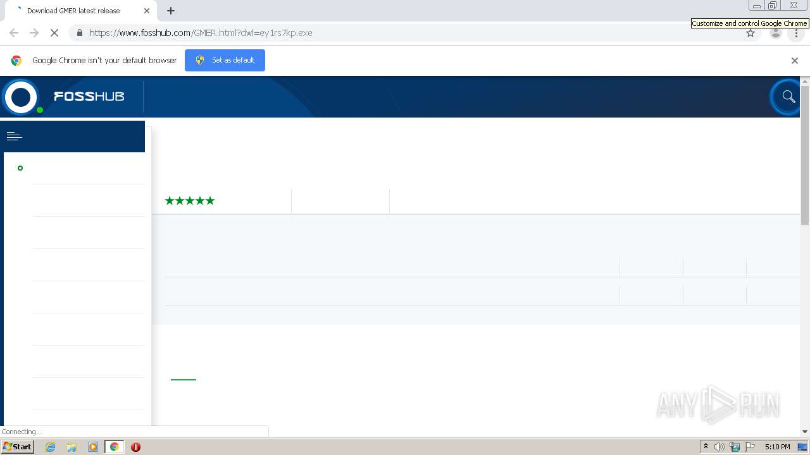The image size is (810, 455).
Task: Click the 5:10 PM system clock
Action: click(777, 447)
